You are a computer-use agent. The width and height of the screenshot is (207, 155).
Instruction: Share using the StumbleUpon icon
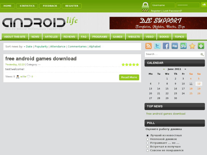[183, 46]
